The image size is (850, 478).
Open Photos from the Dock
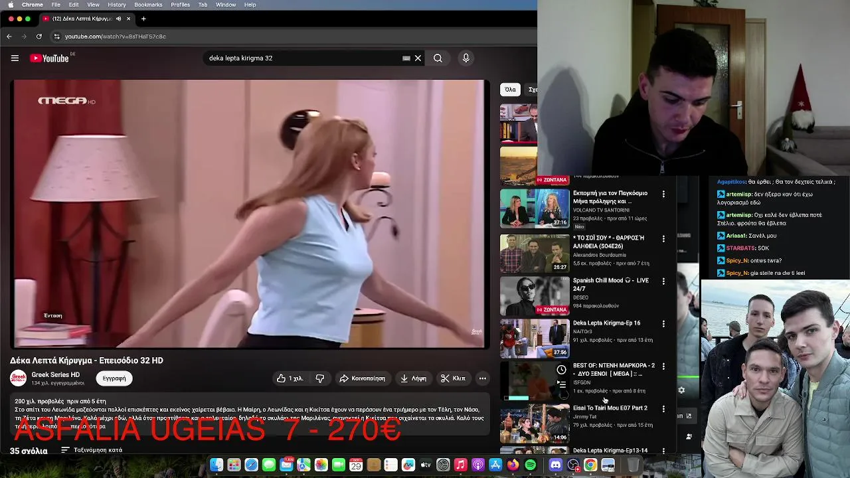coord(321,465)
